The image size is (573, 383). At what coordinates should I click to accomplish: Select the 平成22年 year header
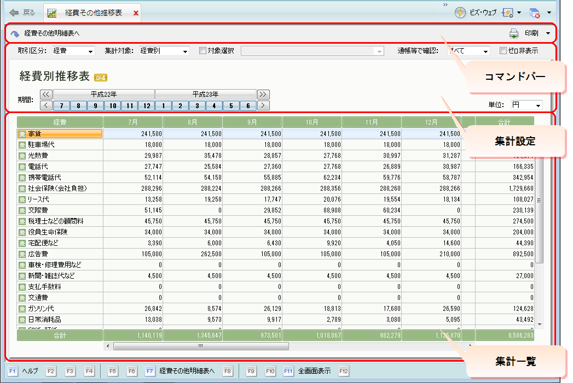point(104,95)
